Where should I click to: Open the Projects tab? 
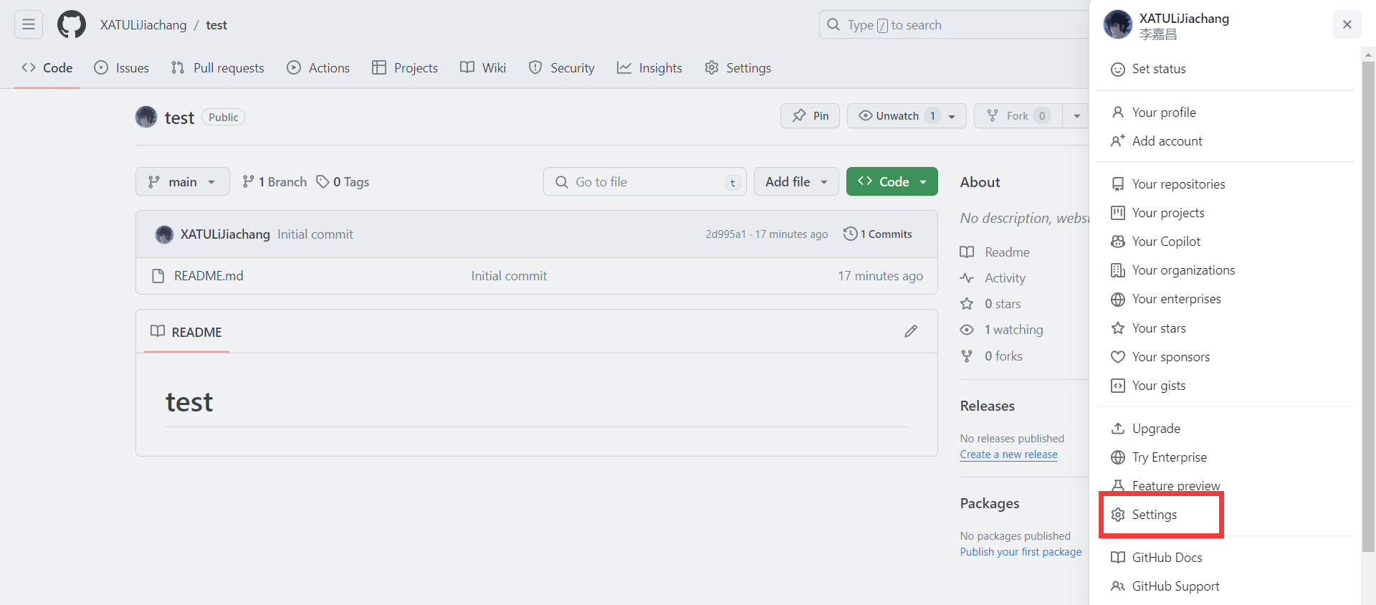405,68
